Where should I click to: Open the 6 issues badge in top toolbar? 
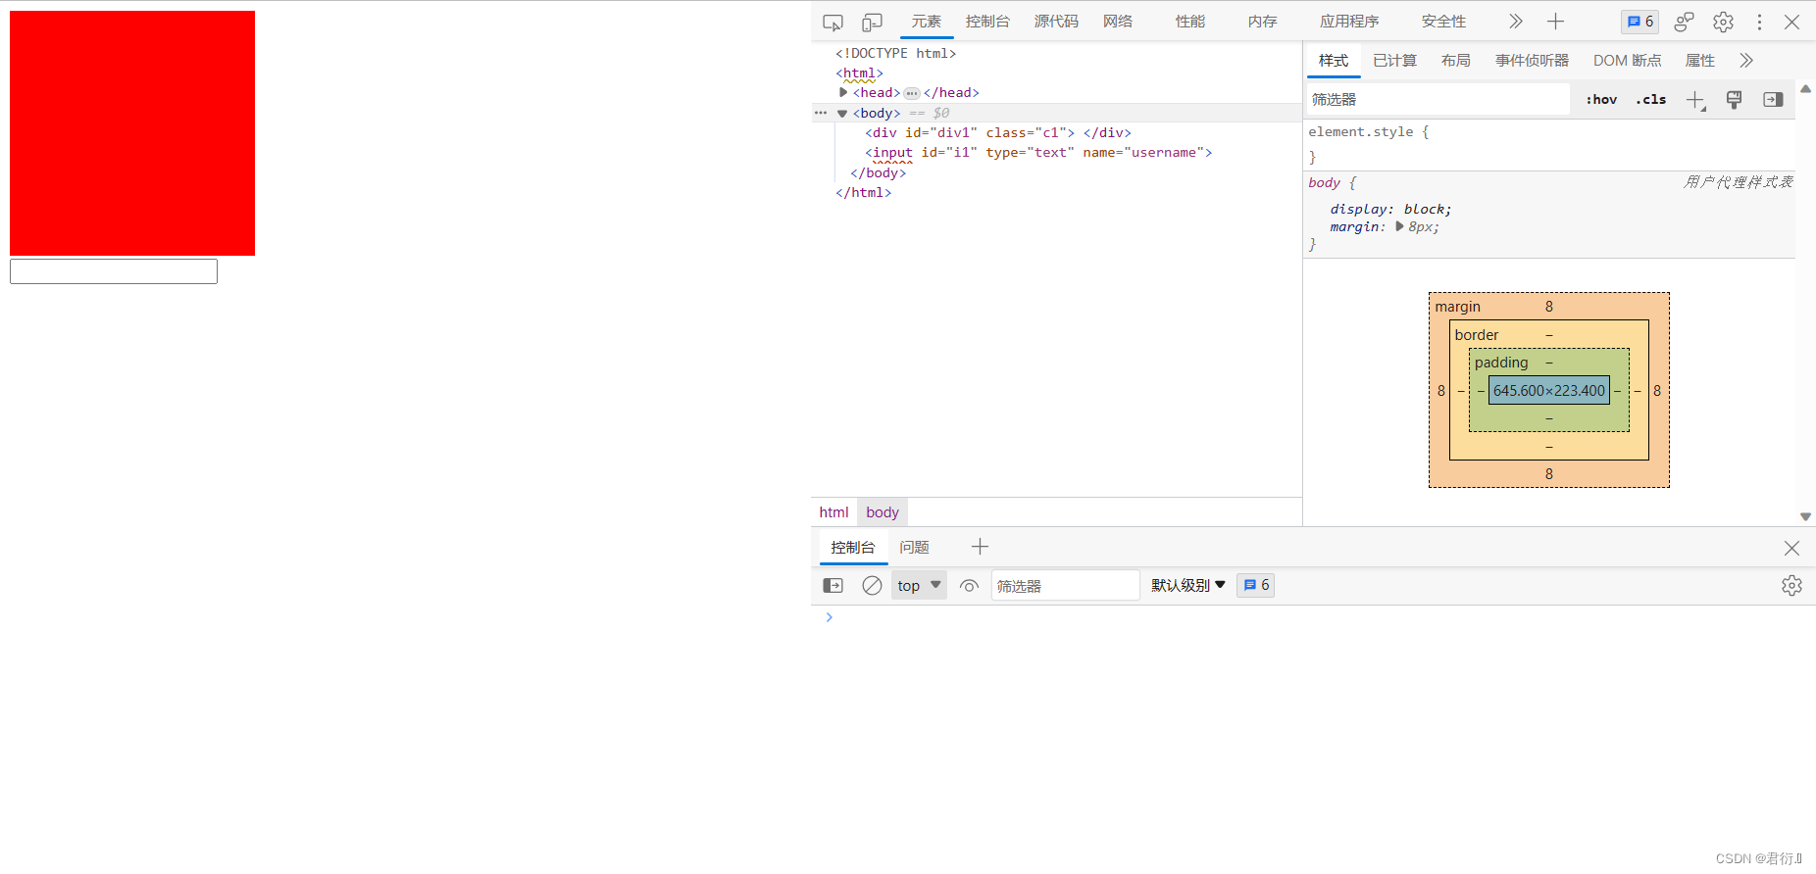click(1640, 22)
